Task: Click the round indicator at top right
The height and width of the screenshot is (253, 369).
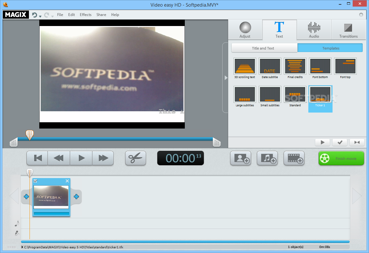Action: pyautogui.click(x=361, y=15)
